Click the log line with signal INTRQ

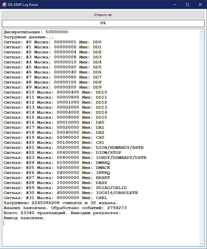[57, 173]
